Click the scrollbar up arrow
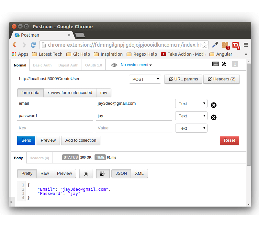The height and width of the screenshot is (227, 259). click(x=249, y=62)
